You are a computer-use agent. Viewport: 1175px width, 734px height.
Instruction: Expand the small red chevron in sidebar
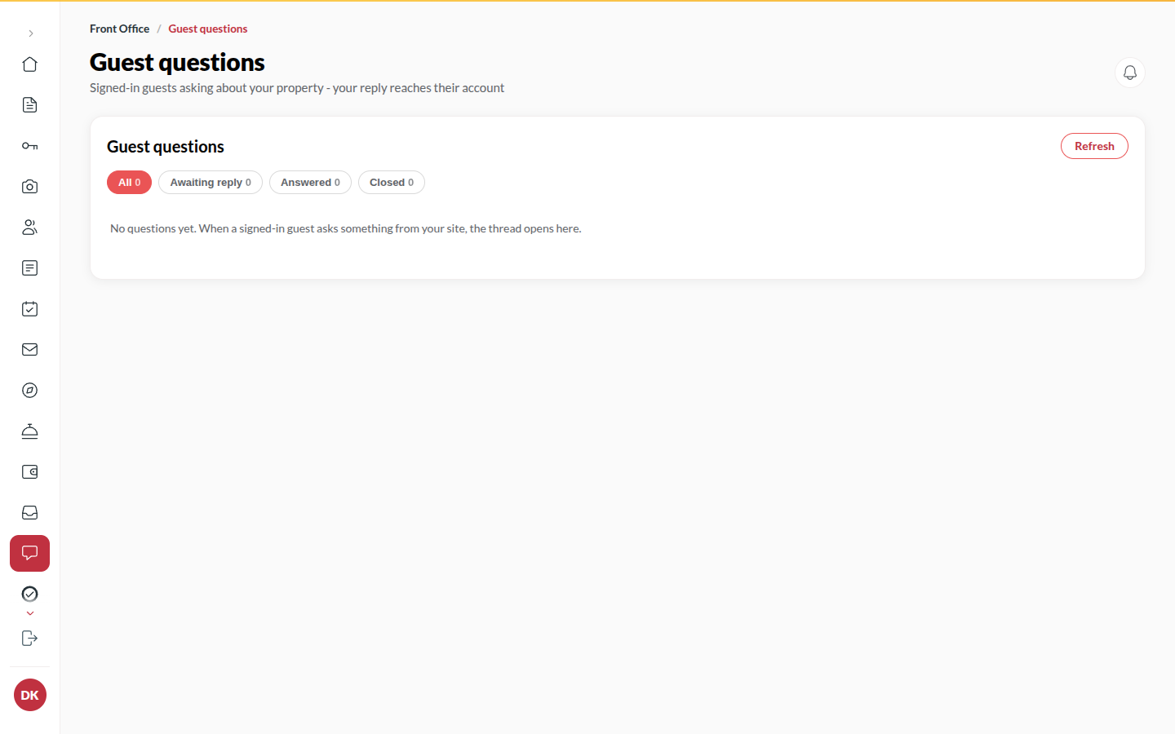[30, 613]
